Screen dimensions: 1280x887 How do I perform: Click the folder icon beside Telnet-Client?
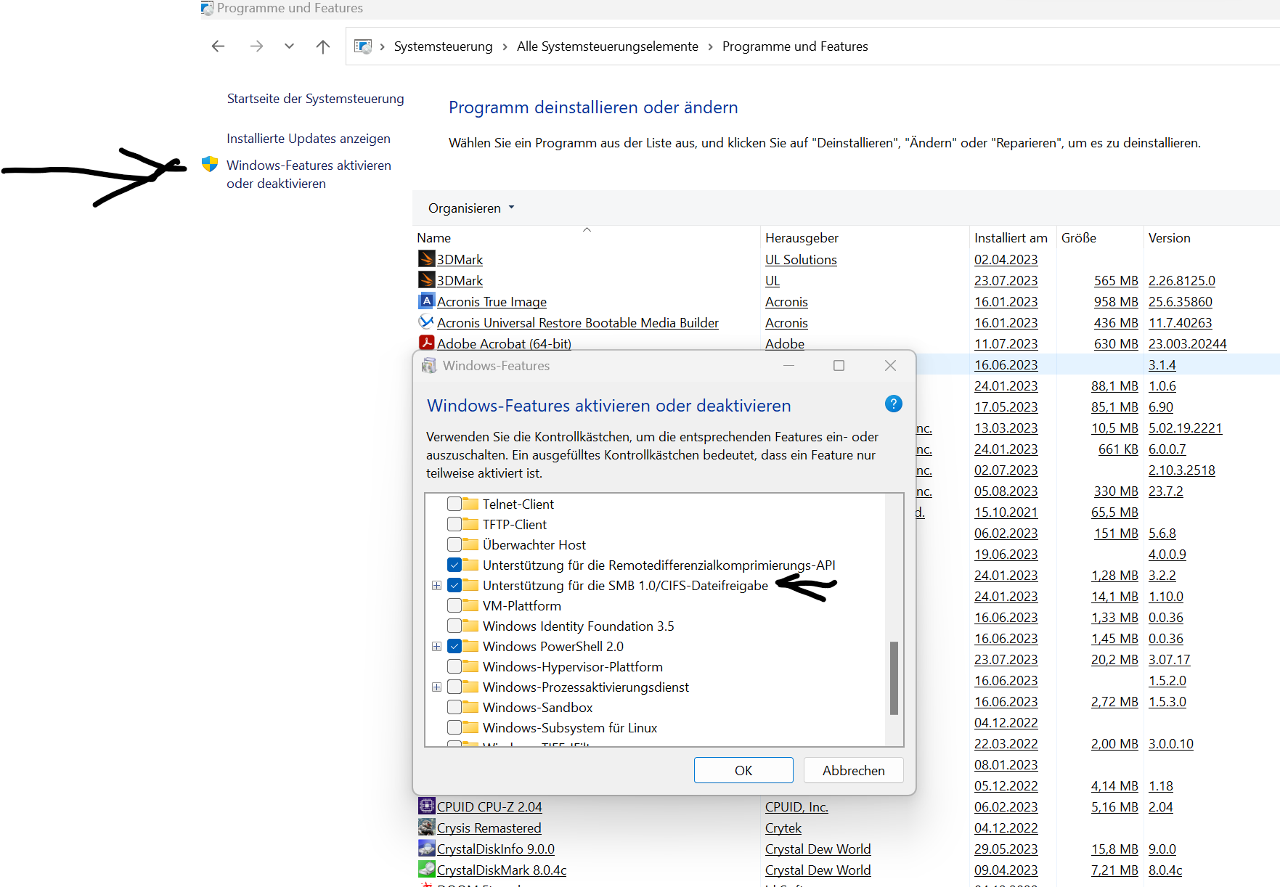tap(470, 504)
